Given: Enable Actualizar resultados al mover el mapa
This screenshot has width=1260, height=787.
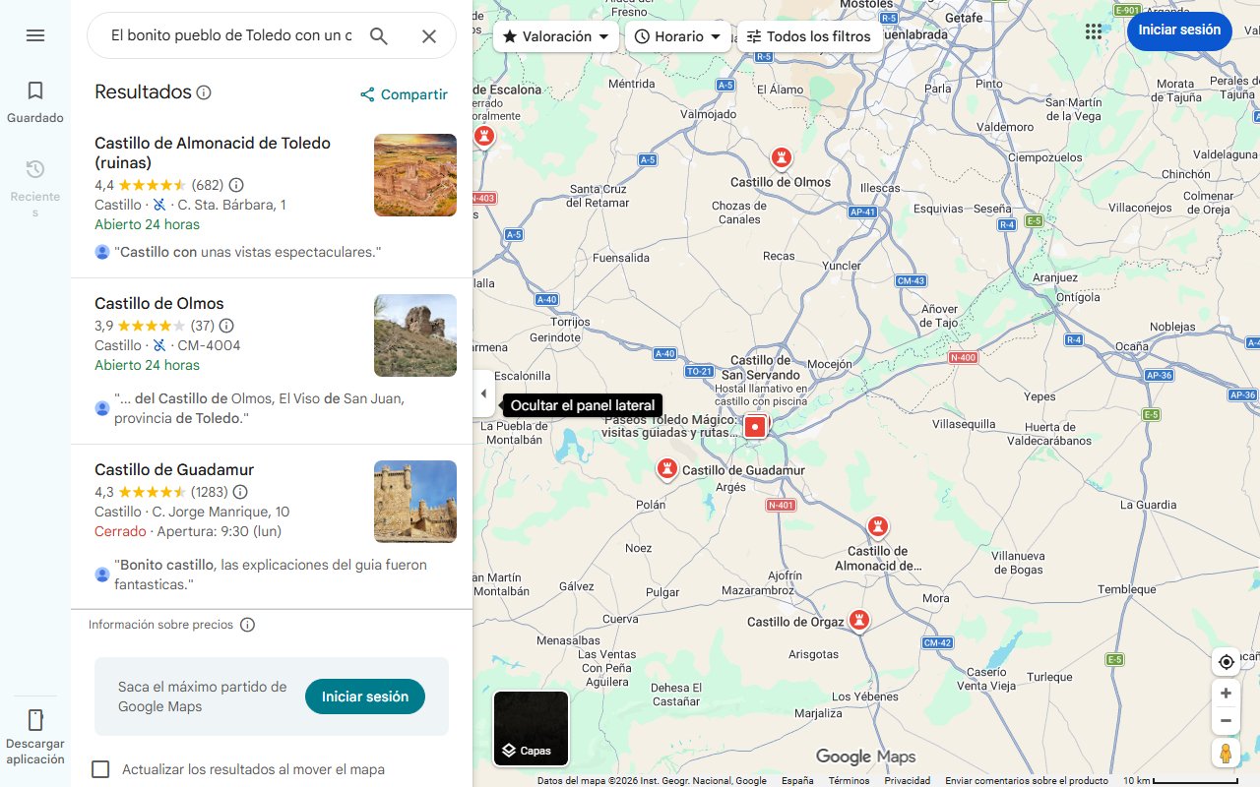Looking at the screenshot, I should 100,769.
